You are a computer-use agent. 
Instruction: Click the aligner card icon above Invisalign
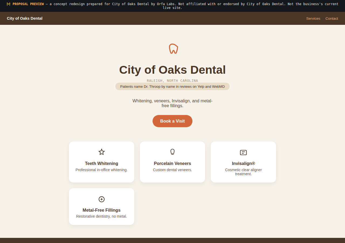pyautogui.click(x=243, y=153)
